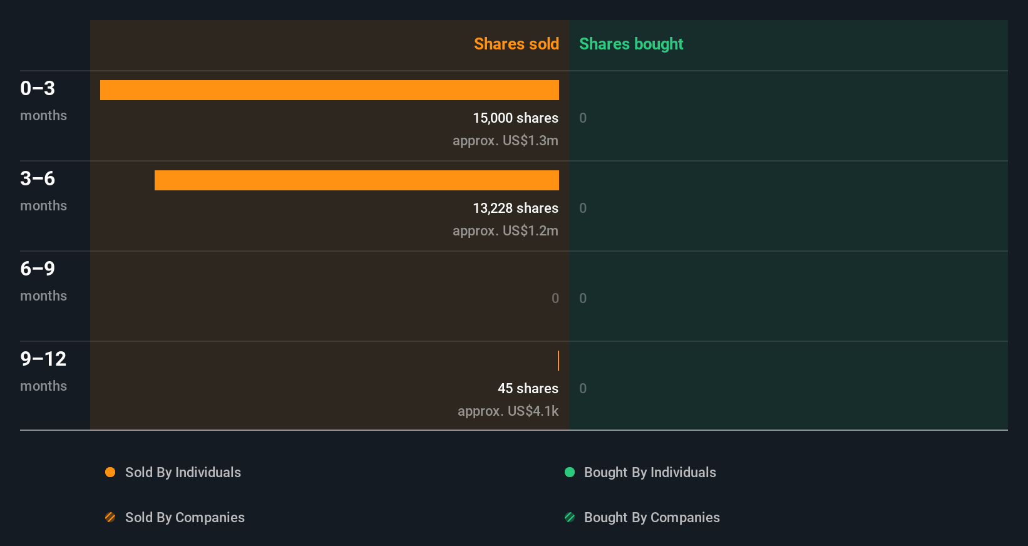Click the striped Bought By Companies legend icon
1028x546 pixels.
tap(570, 517)
